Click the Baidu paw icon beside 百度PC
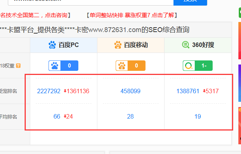Viewport: 241px width, 154px height. point(52,45)
